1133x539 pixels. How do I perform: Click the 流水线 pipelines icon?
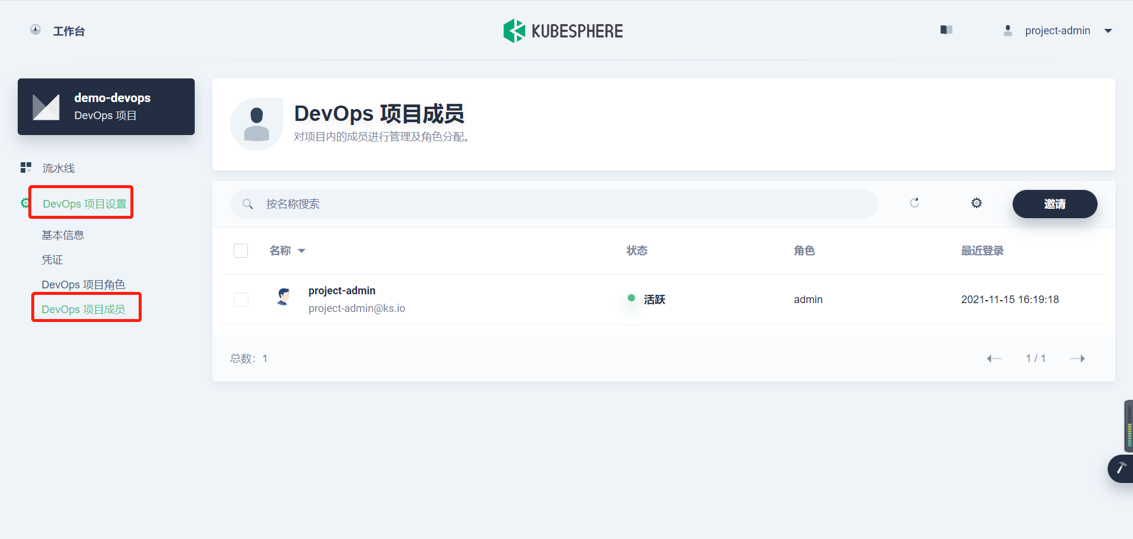pos(25,167)
